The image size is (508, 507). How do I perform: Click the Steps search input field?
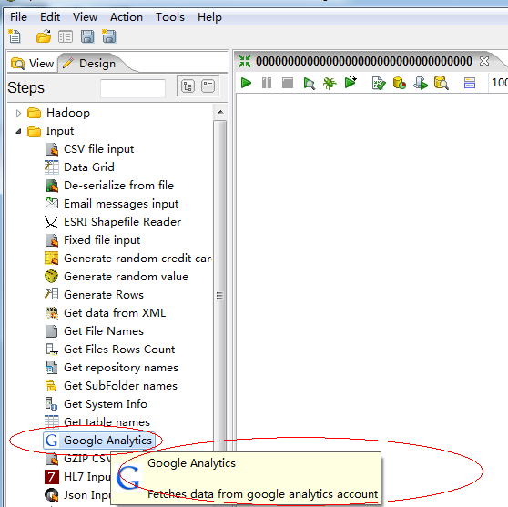(x=133, y=87)
